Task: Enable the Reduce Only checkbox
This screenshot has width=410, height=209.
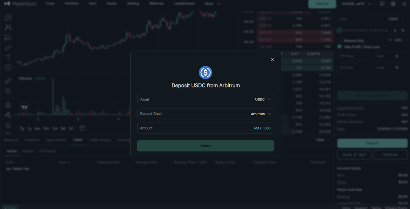Action: click(340, 41)
